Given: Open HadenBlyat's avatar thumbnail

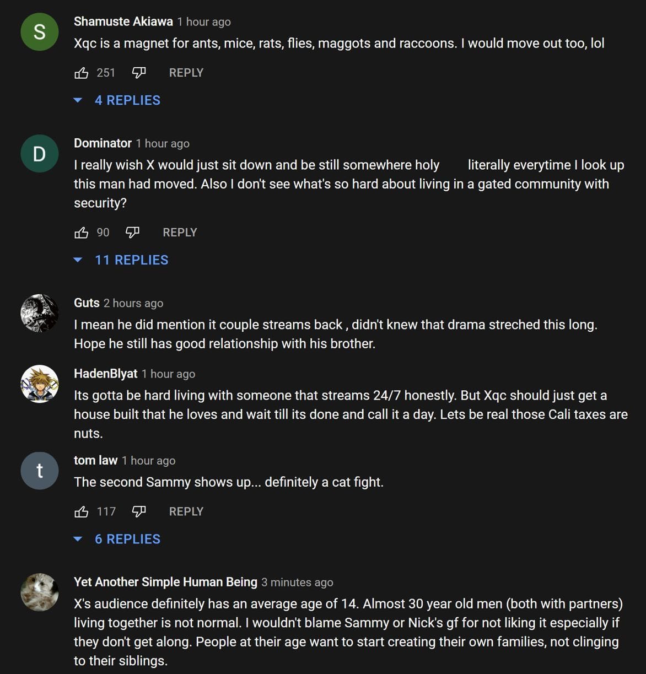Looking at the screenshot, I should [39, 384].
